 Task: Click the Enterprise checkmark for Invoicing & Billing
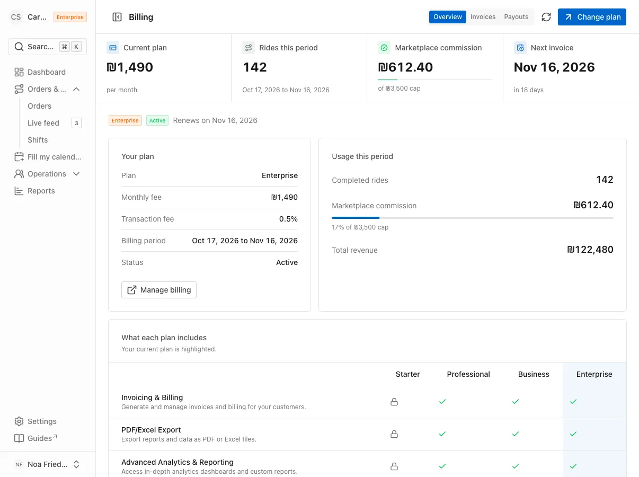pyautogui.click(x=573, y=402)
